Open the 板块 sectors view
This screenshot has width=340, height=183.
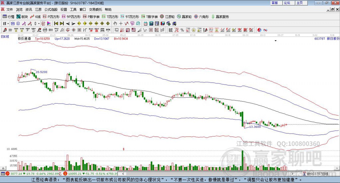tap(22, 17)
